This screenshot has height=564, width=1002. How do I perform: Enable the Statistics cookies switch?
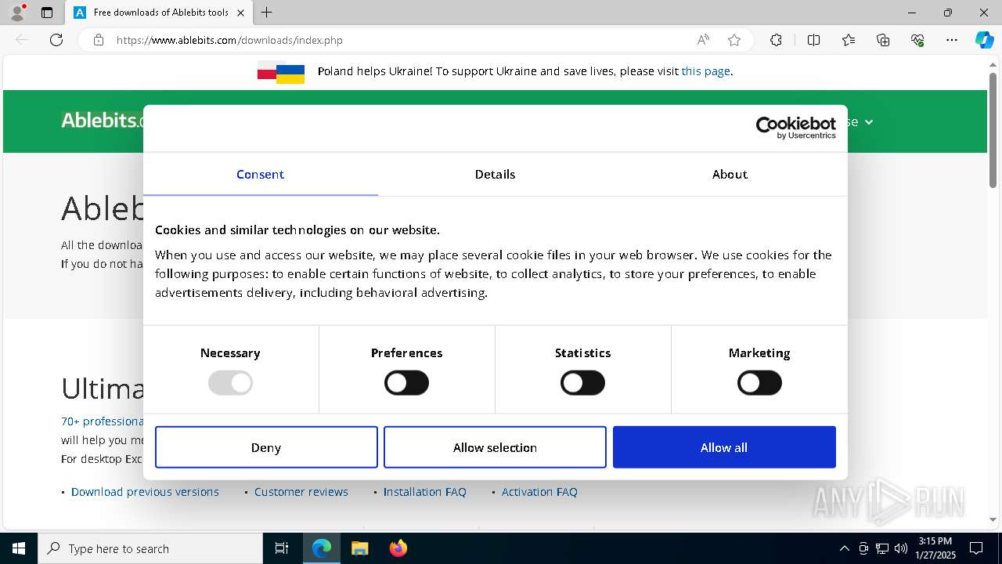click(x=582, y=383)
